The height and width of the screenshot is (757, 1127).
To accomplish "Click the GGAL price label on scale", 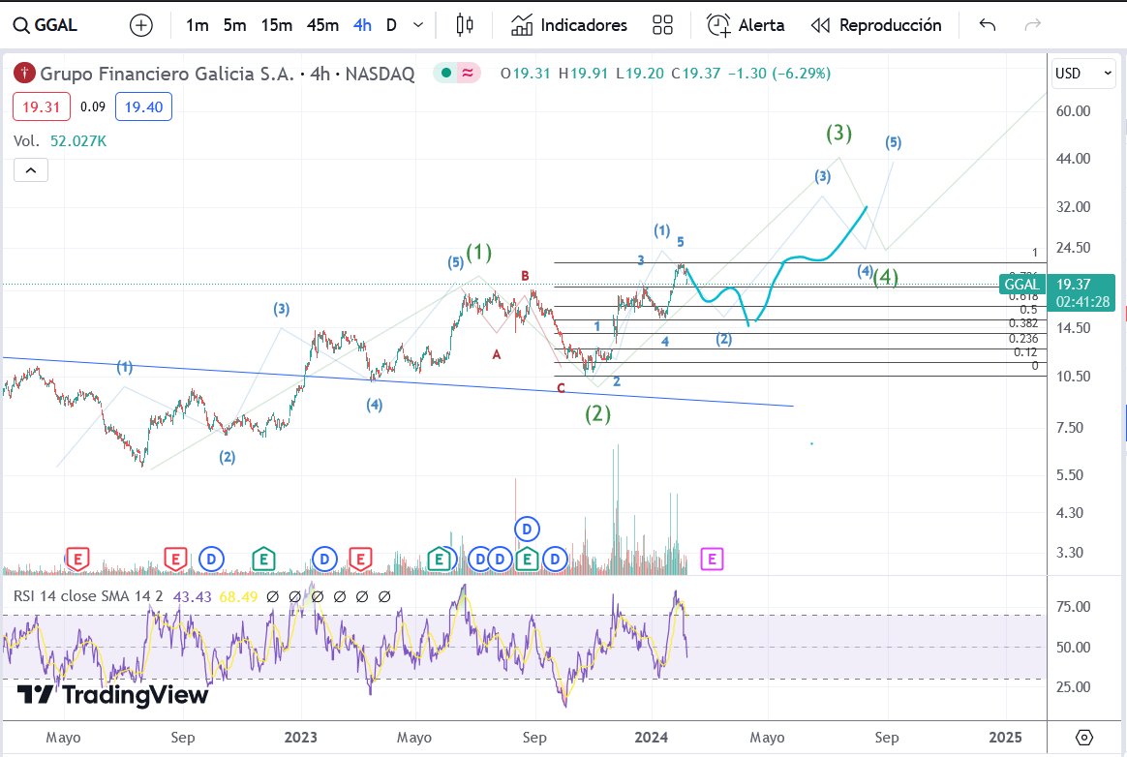I will tap(1021, 285).
